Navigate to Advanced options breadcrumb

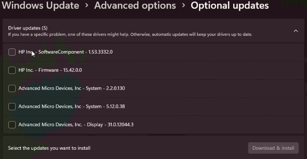click(135, 5)
